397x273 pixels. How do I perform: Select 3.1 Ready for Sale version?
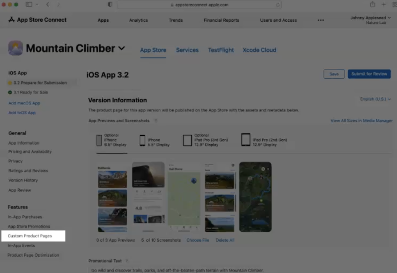30,92
